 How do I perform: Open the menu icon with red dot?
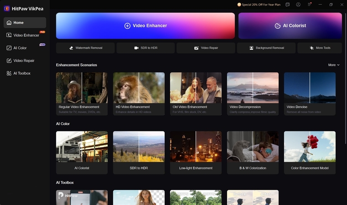pos(309,5)
